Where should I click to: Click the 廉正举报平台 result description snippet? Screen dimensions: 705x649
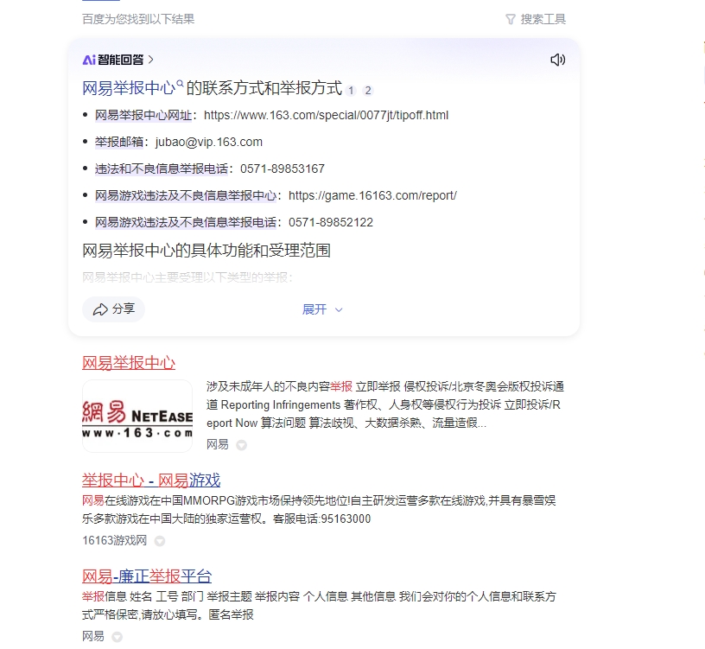(x=319, y=606)
